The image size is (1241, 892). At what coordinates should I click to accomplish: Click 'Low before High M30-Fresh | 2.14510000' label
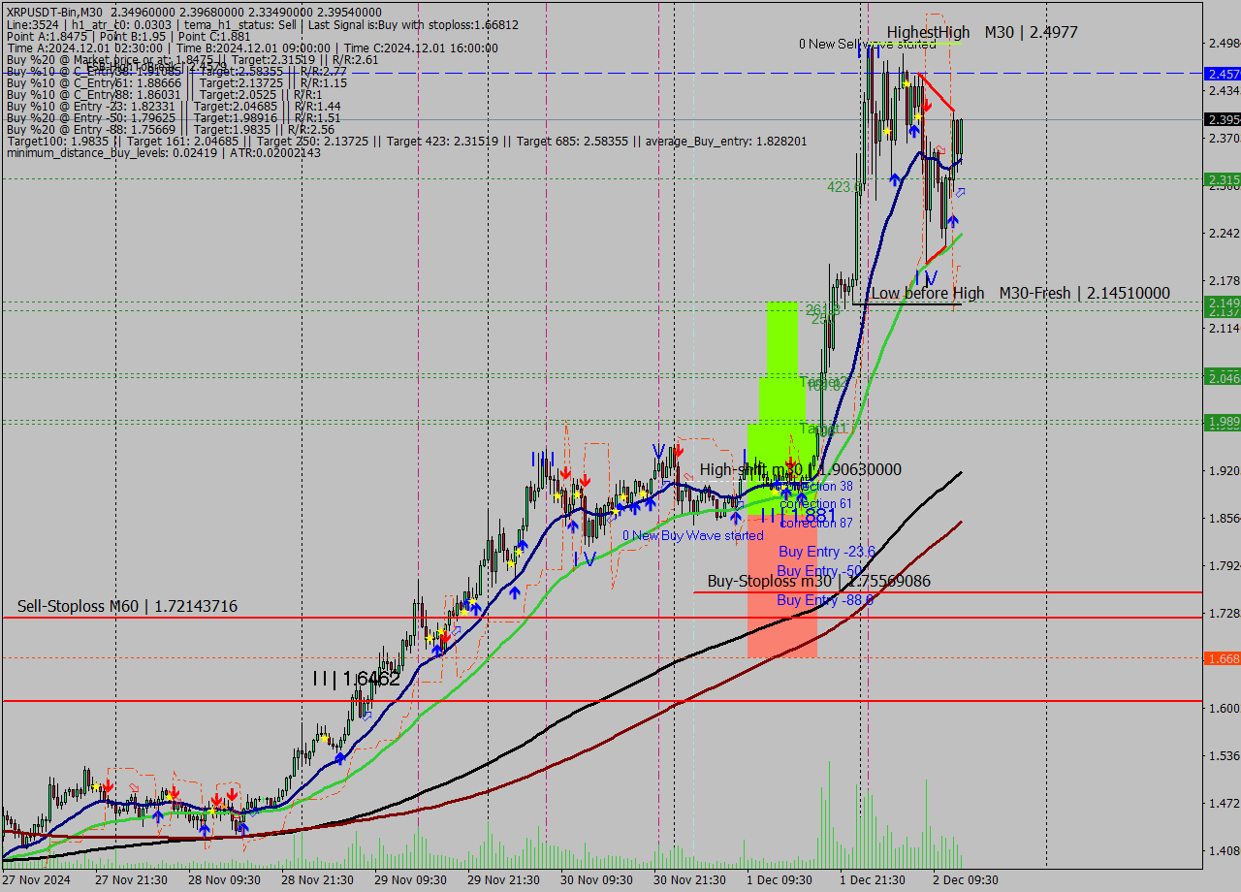coord(1020,293)
